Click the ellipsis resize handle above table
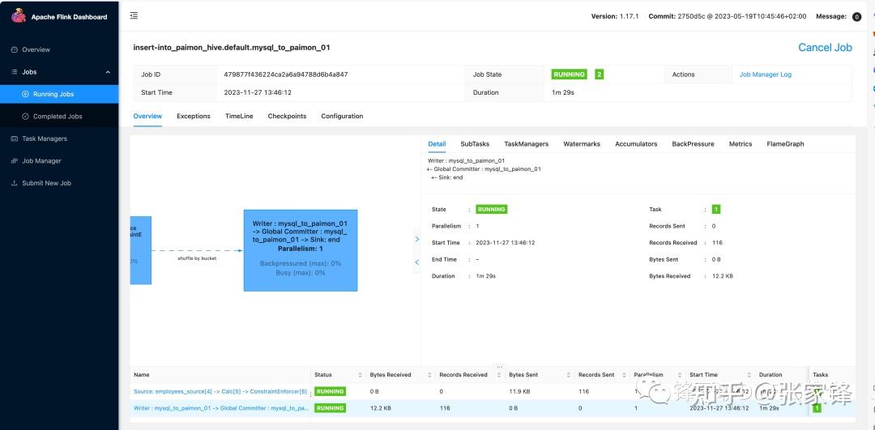This screenshot has height=430, width=875. pos(499,367)
